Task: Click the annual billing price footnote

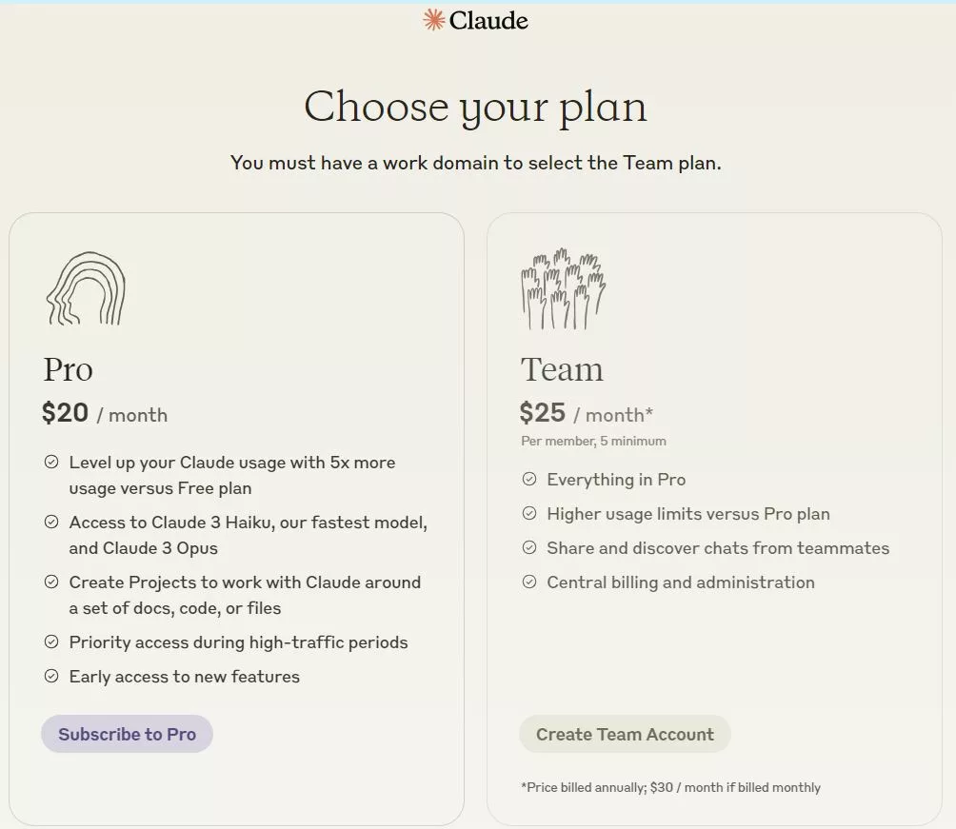Action: click(670, 787)
